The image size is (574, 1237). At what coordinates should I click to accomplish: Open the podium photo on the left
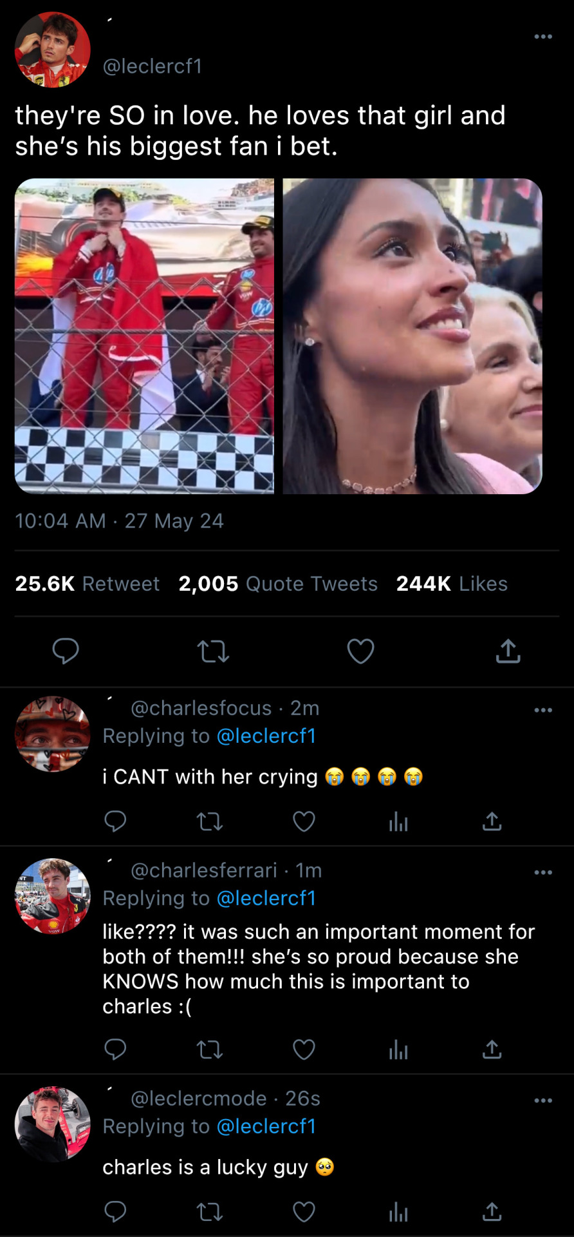pyautogui.click(x=144, y=336)
